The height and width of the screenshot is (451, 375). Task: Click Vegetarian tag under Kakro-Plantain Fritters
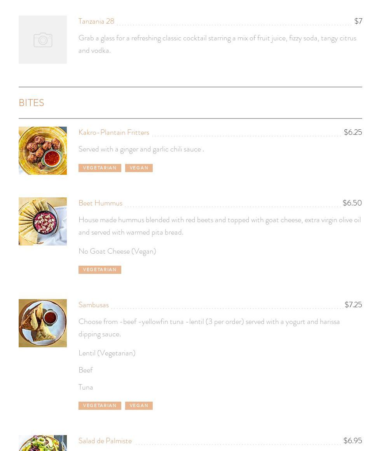(x=100, y=168)
